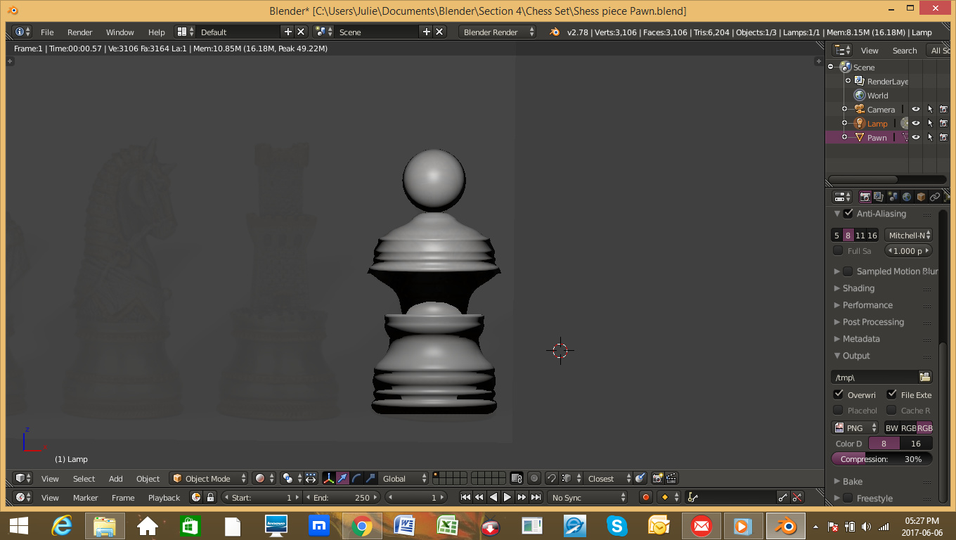Toggle Camera selectability arrow icon
This screenshot has width=956, height=540.
[930, 109]
